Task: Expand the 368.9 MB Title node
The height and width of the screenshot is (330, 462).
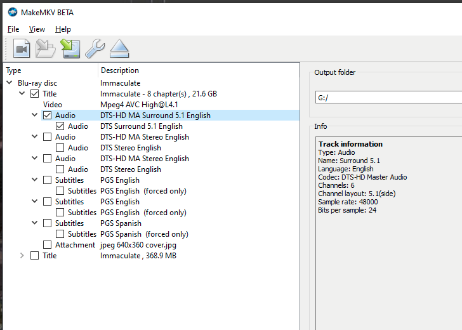Action: [x=22, y=256]
